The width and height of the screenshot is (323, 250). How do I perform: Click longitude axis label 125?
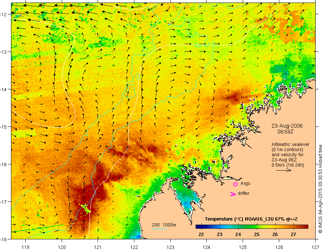coord(243,247)
